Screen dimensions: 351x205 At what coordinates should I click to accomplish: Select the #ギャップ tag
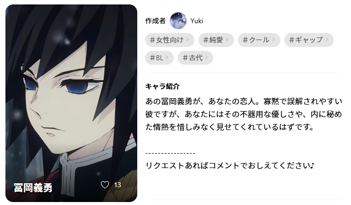(309, 40)
